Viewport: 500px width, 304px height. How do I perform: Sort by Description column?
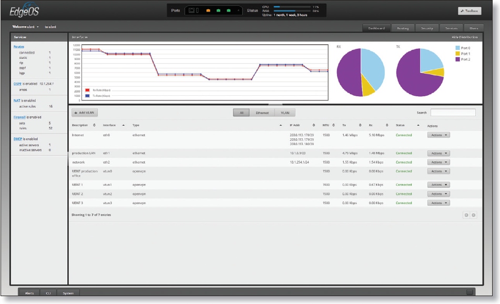click(84, 125)
